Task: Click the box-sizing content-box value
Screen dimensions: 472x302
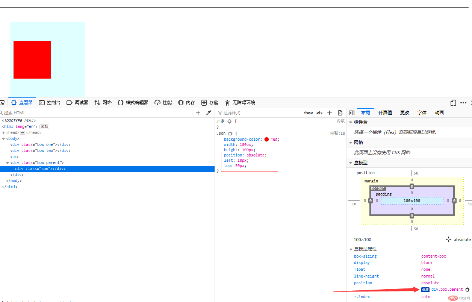Action: [x=434, y=256]
